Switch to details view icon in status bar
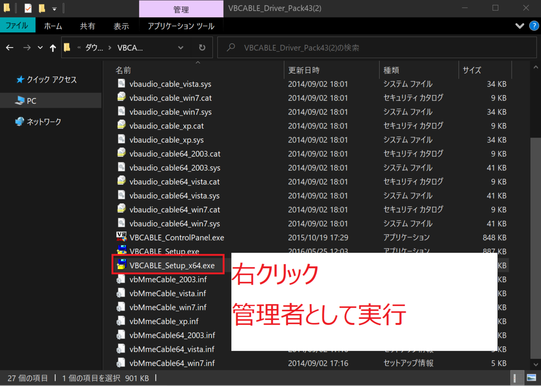The height and width of the screenshot is (386, 541). click(518, 378)
